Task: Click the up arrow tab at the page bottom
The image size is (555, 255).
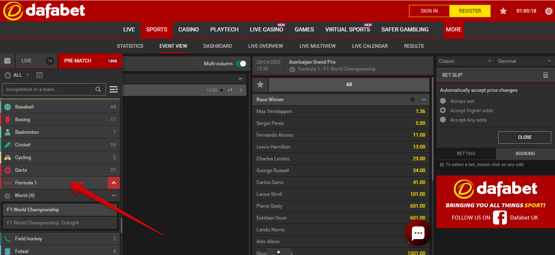Action: coord(279,251)
